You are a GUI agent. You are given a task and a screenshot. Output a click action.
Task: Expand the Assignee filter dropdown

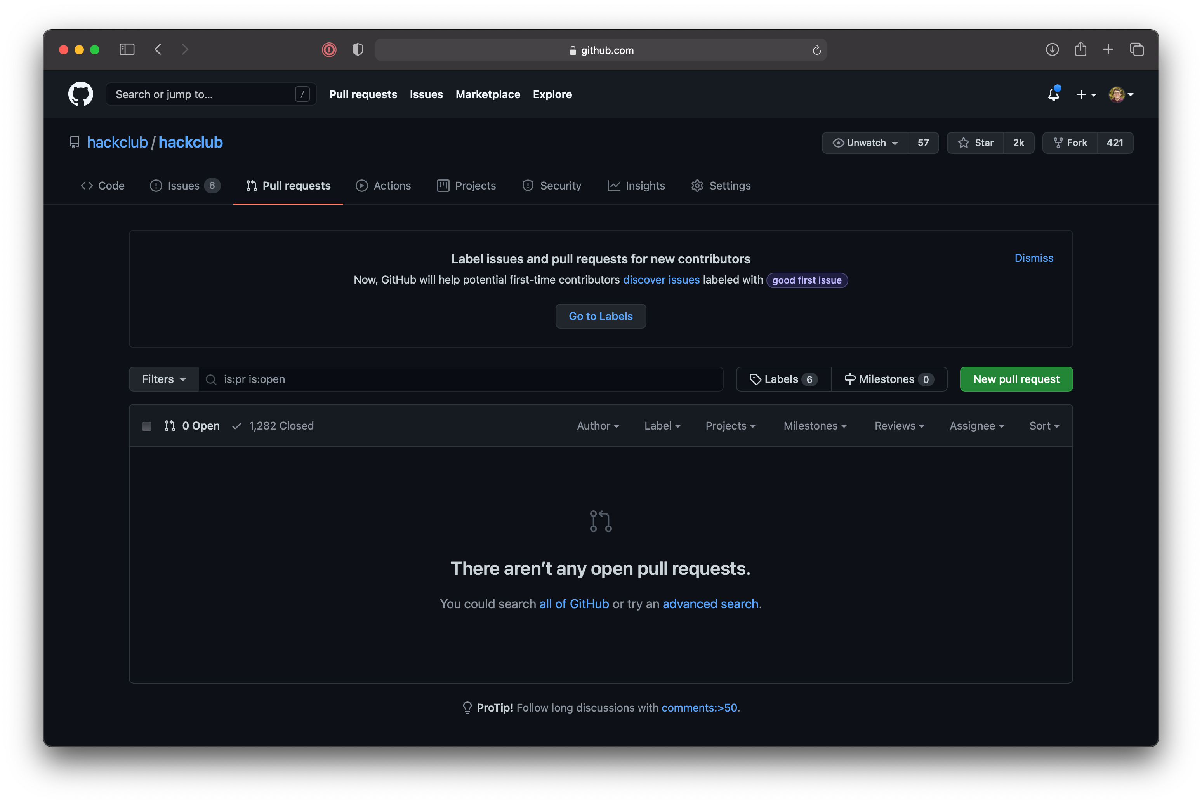point(977,426)
